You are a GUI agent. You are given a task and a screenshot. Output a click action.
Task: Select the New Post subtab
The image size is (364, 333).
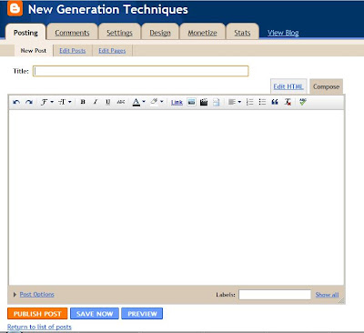34,51
